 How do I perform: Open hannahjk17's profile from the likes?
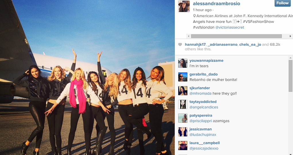195,45
